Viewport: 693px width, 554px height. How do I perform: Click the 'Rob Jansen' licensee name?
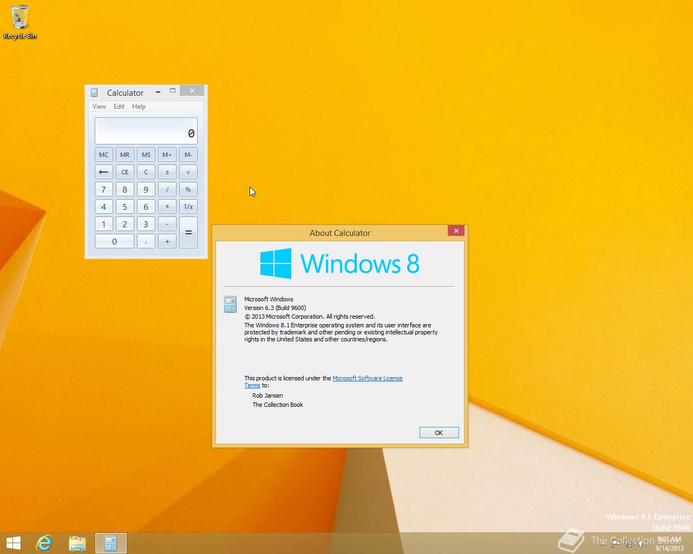pyautogui.click(x=267, y=395)
